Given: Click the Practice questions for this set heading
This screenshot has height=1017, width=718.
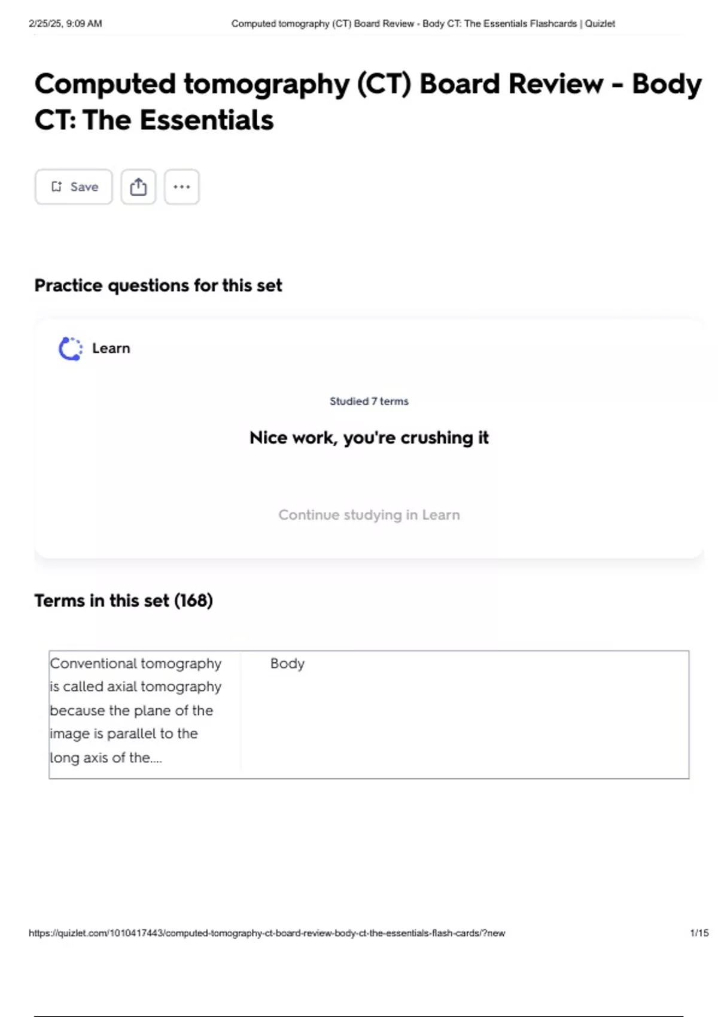Looking at the screenshot, I should point(159,285).
